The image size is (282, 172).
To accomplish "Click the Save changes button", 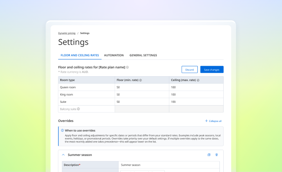I will pos(212,70).
